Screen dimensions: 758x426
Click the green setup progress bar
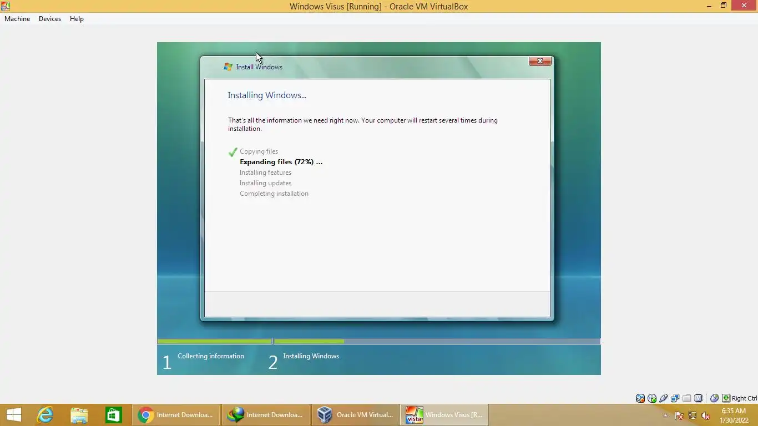pos(379,341)
